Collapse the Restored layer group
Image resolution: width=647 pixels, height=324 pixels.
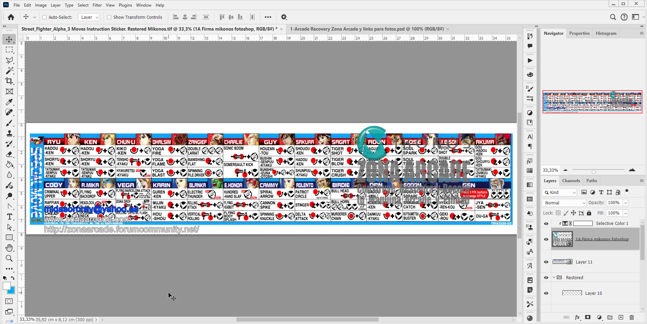tap(554, 277)
